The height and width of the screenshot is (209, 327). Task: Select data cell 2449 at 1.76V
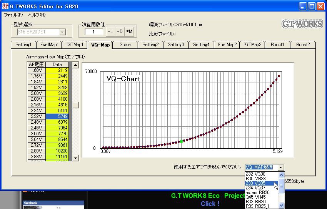tap(57, 76)
